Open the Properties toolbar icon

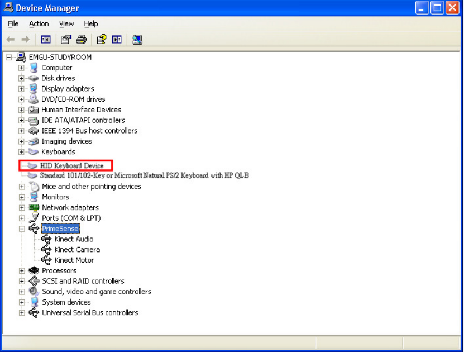(x=66, y=39)
